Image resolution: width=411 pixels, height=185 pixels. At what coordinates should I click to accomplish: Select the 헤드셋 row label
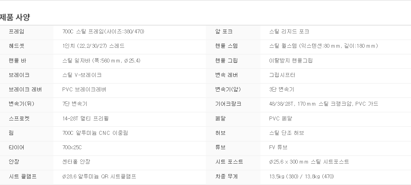click(x=16, y=46)
